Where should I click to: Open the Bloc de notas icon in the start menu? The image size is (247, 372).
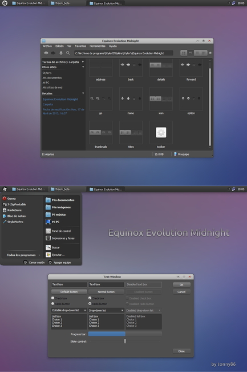[4, 216]
